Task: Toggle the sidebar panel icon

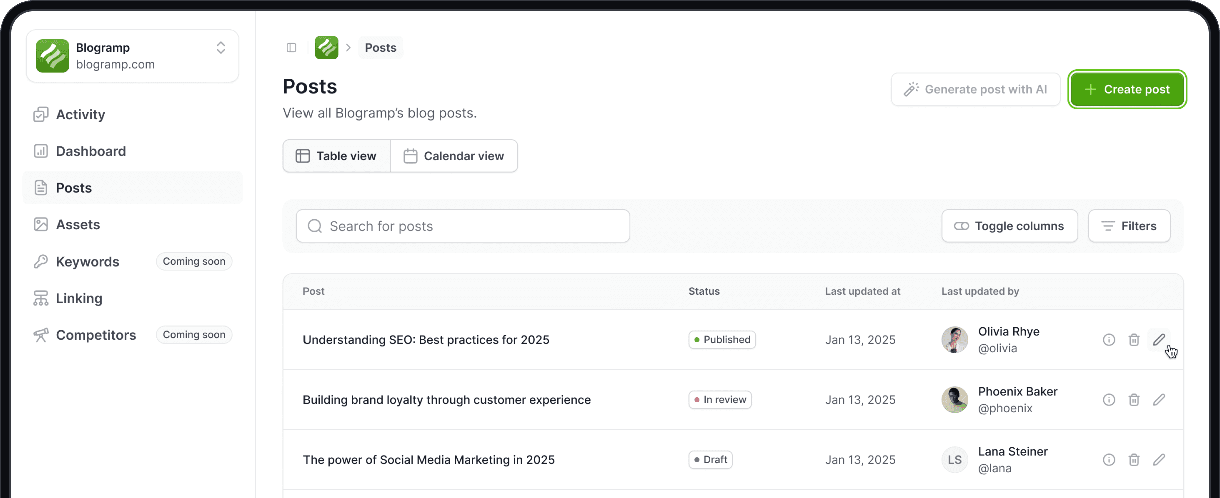Action: [x=291, y=48]
